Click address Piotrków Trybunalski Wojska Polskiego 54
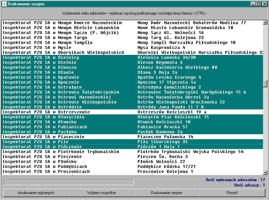 (x=190, y=152)
